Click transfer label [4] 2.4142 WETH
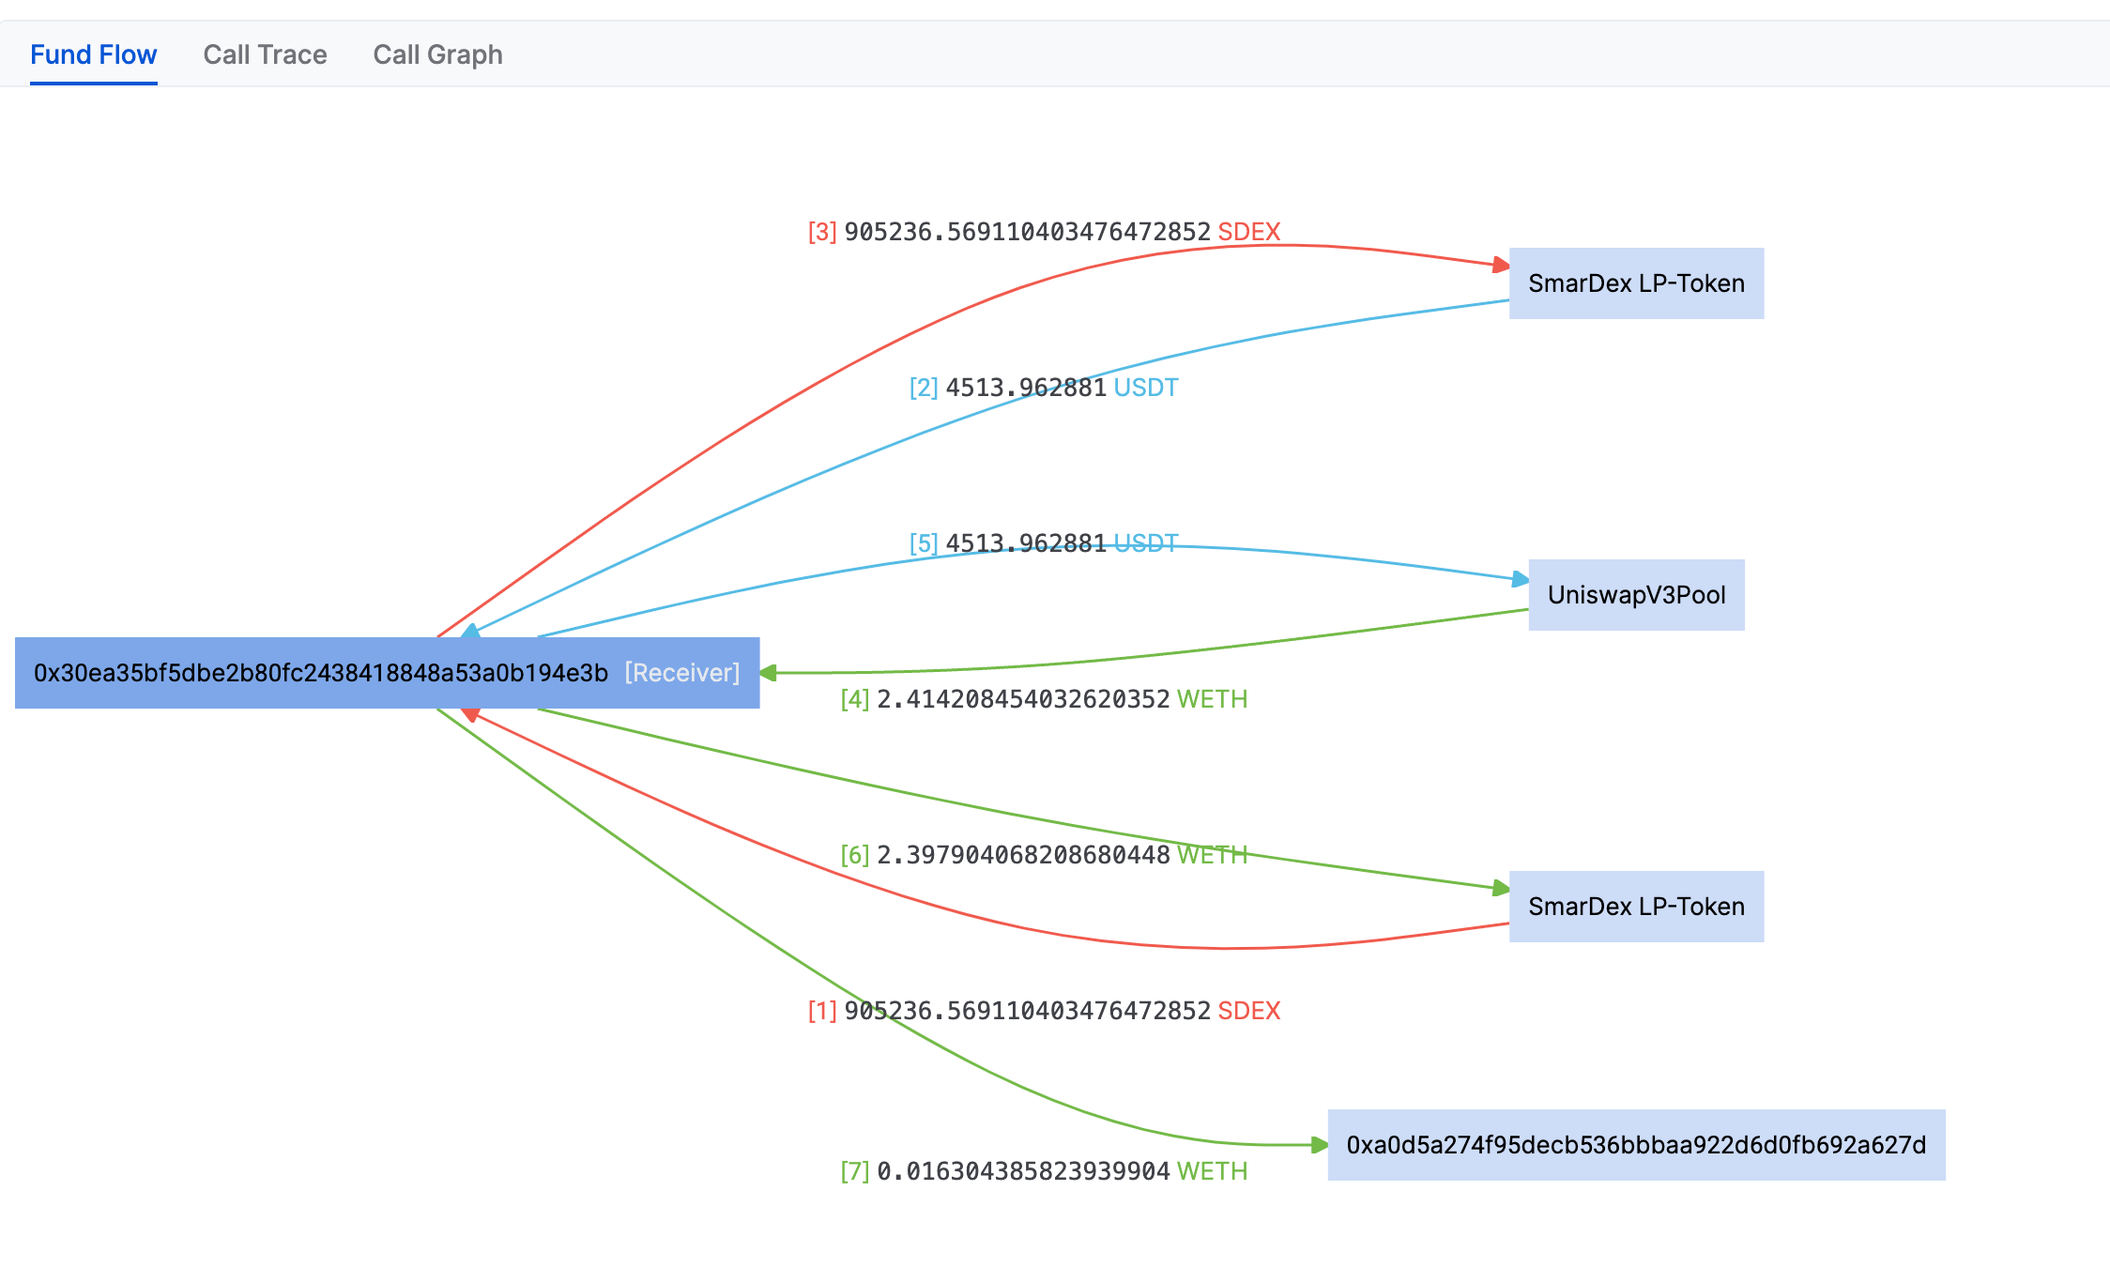This screenshot has width=2110, height=1267. tap(1044, 699)
